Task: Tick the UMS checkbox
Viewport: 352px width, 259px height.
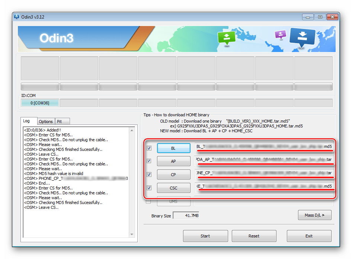Action: (x=148, y=201)
